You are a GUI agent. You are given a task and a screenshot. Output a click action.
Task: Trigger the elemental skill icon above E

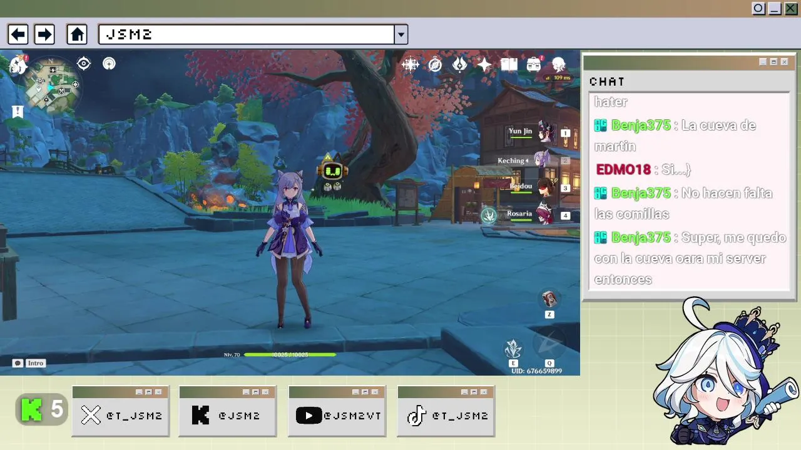(x=513, y=349)
